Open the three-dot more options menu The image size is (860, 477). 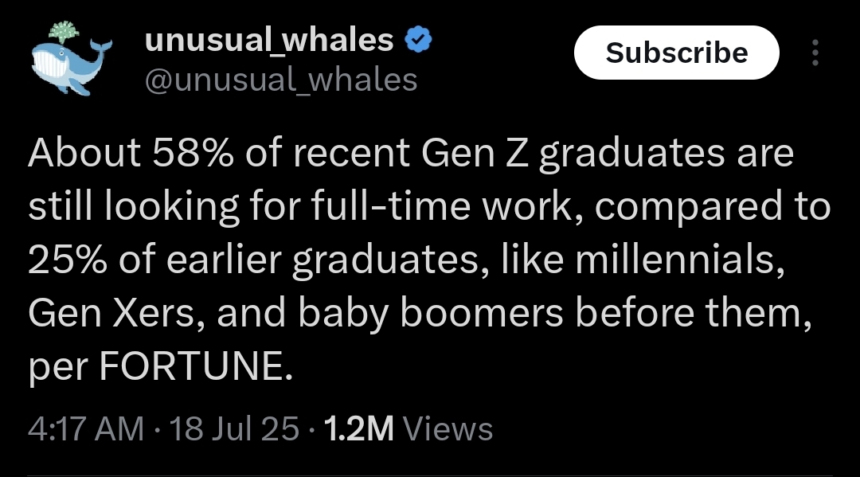click(x=815, y=53)
